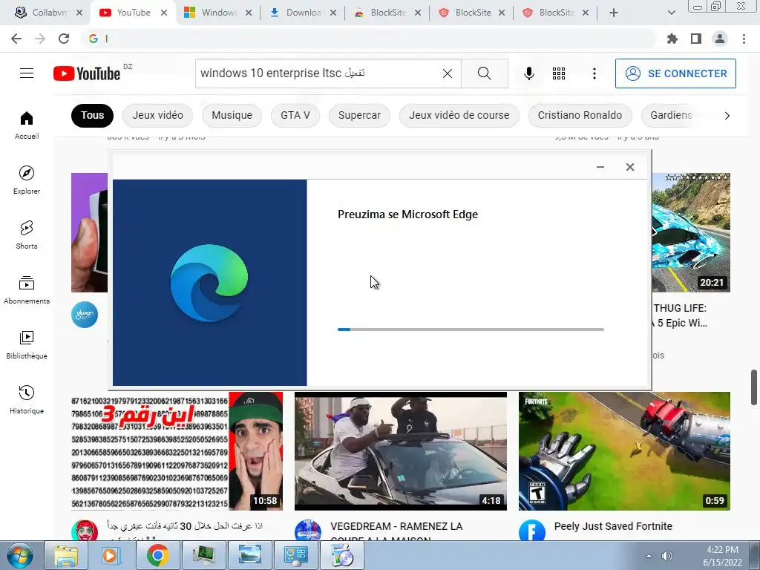Open the Chrome profile avatar
This screenshot has width=760, height=570.
click(x=720, y=39)
